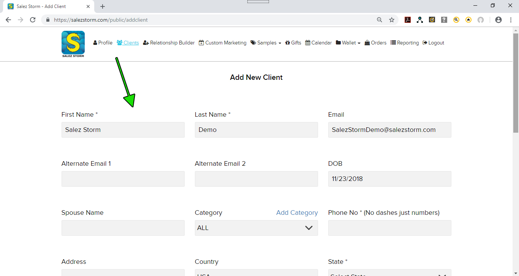Click the zoom magnifier icon in address bar
519x276 pixels.
click(x=380, y=20)
